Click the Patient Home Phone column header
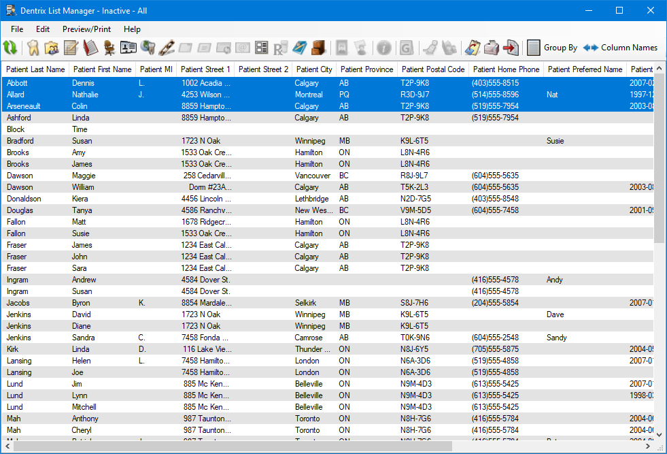 (x=507, y=69)
